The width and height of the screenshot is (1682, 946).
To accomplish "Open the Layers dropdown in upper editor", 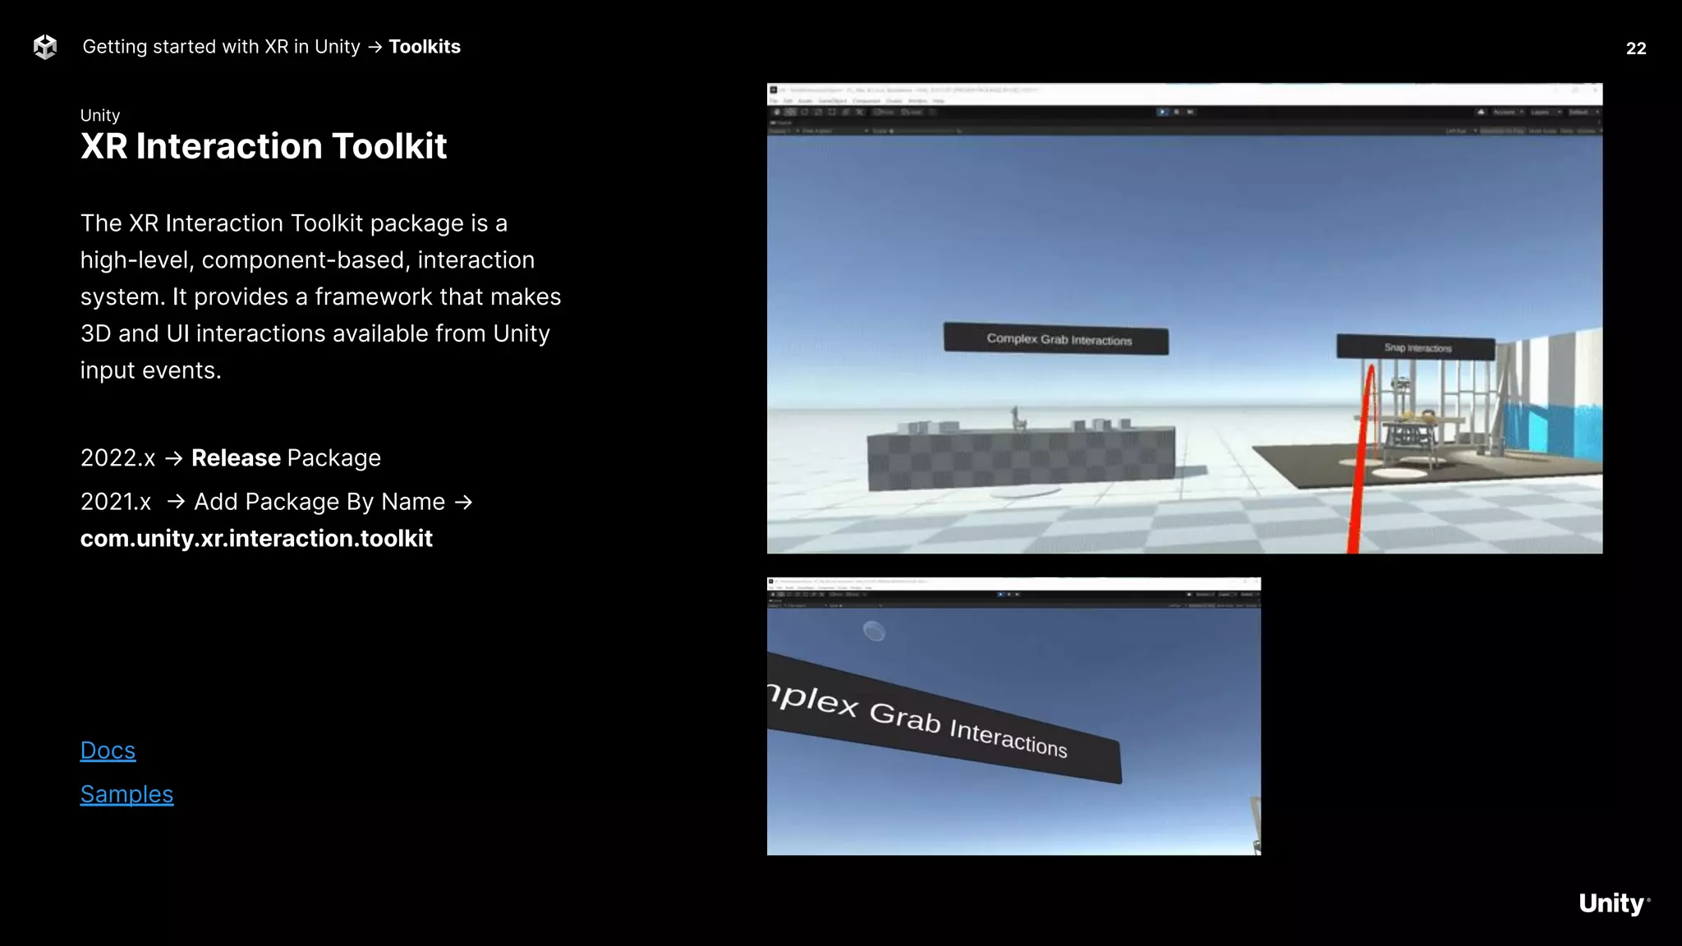I will [x=1547, y=112].
